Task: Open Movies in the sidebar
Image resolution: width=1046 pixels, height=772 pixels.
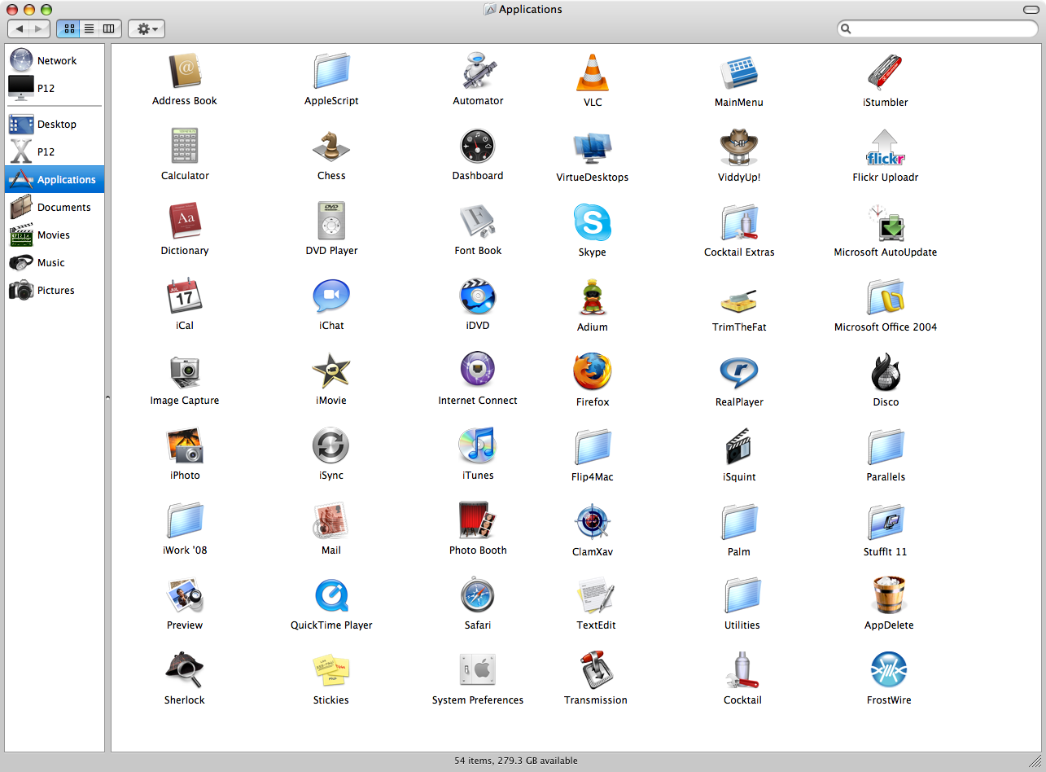Action: [55, 235]
